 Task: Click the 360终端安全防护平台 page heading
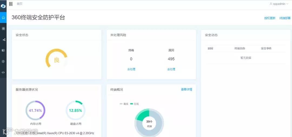coord(38,18)
